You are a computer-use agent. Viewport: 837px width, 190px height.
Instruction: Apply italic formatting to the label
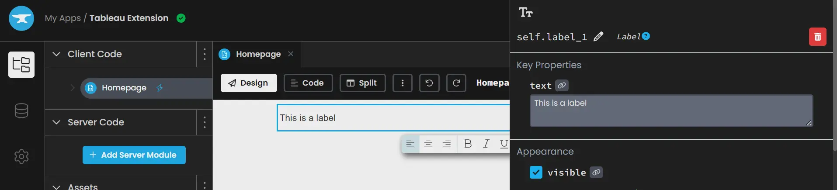coord(486,144)
